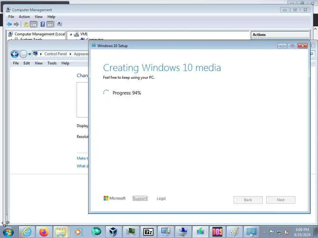Open View menu in Computer Management
Screen dimensions: 318x238
[39, 17]
